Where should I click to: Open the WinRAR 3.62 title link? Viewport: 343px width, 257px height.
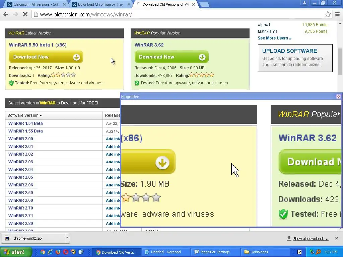(x=149, y=45)
